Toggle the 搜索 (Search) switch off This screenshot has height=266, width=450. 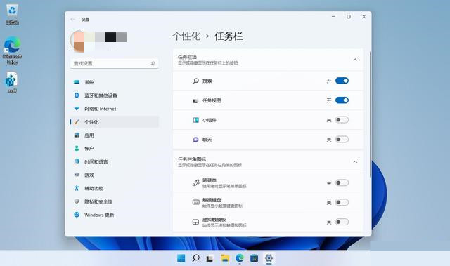coord(342,81)
